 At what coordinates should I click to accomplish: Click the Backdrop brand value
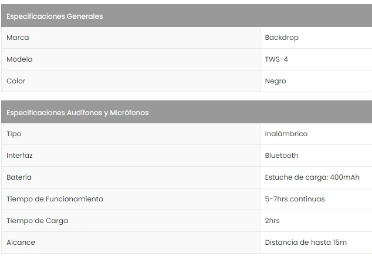282,38
